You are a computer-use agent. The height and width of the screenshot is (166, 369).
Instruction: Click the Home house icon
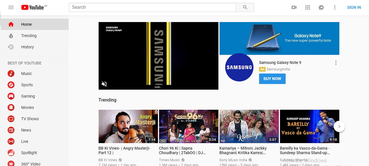coord(11,24)
